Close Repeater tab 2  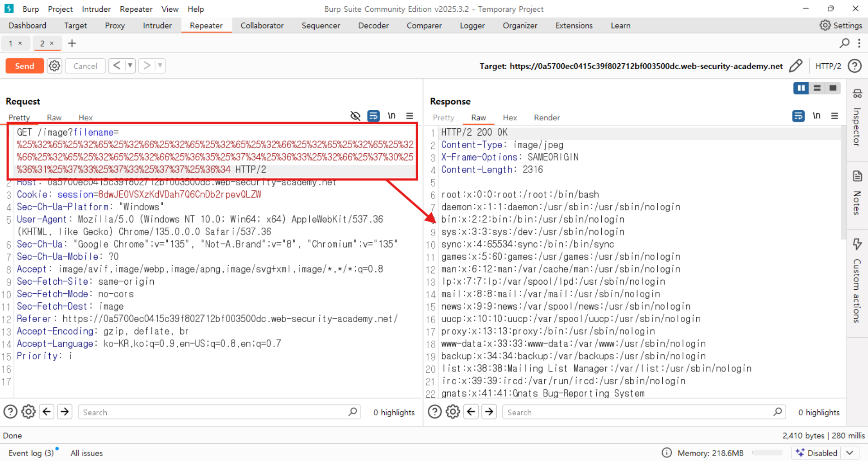(52, 43)
